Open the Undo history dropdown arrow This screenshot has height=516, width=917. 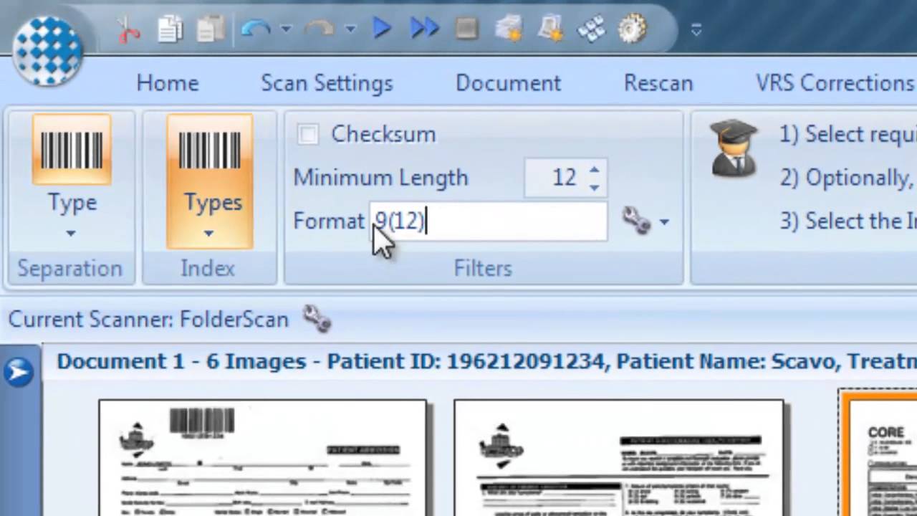point(286,29)
